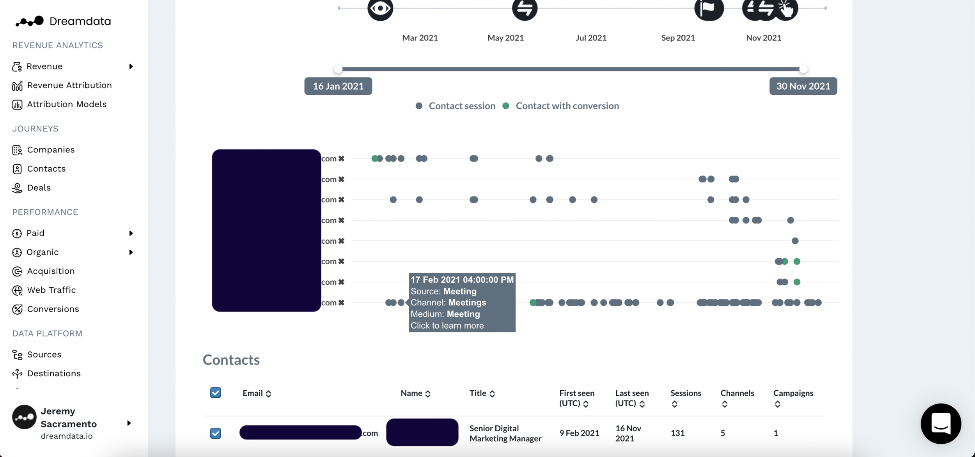Click the flag milestone icon on timeline
This screenshot has width=975, height=457.
pyautogui.click(x=708, y=8)
